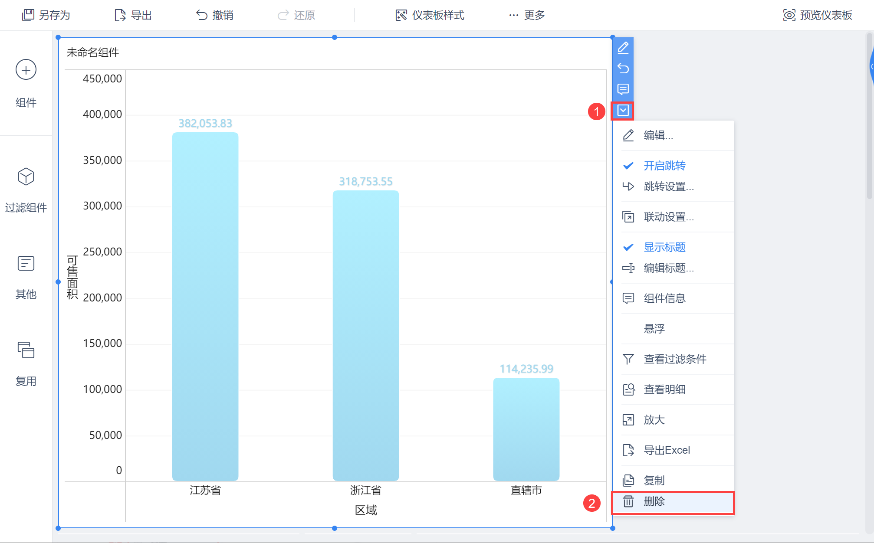874x543 pixels.
Task: Click the 复用 reuse sidebar icon
Action: click(x=26, y=350)
